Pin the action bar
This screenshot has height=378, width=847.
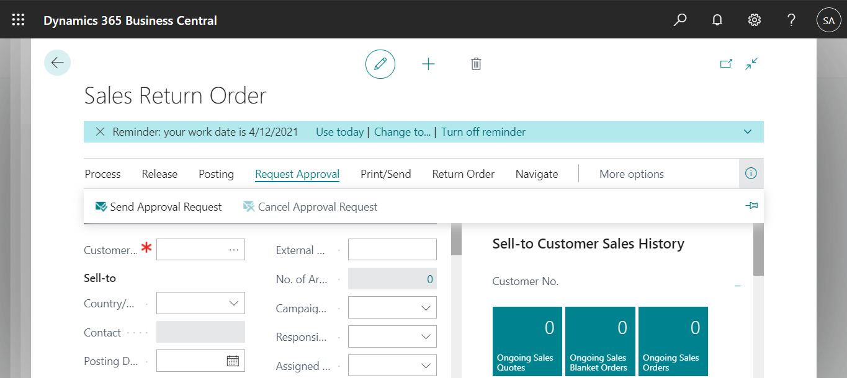[751, 205]
